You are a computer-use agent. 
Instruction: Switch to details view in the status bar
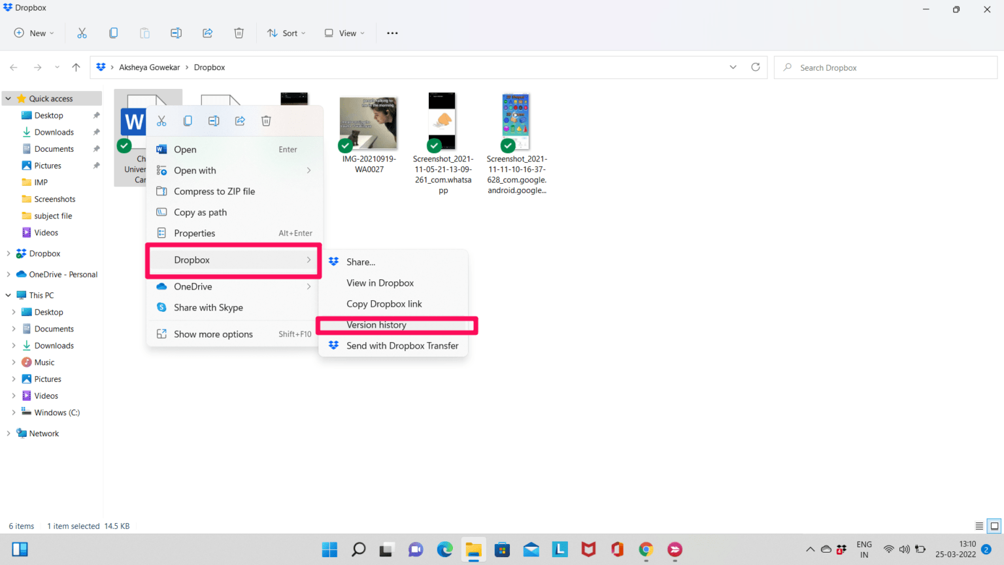coord(979,526)
